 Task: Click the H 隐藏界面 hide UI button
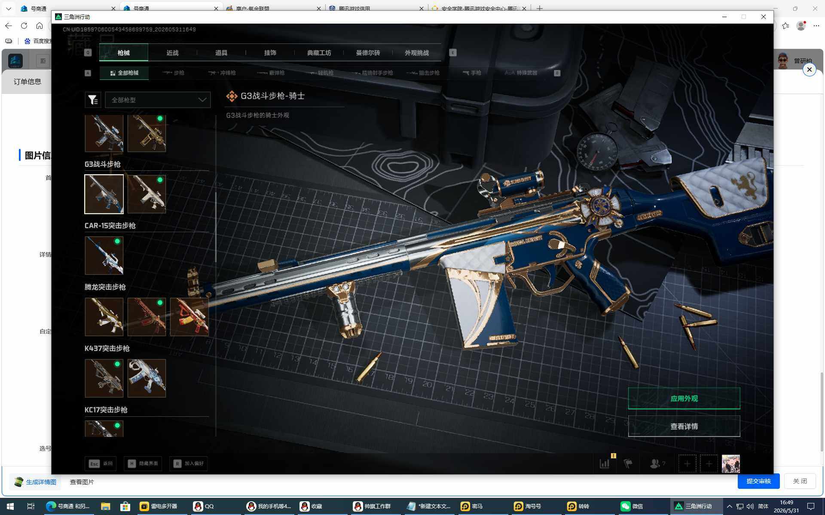pos(143,463)
